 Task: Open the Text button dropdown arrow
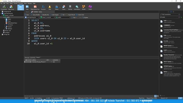(65, 15)
